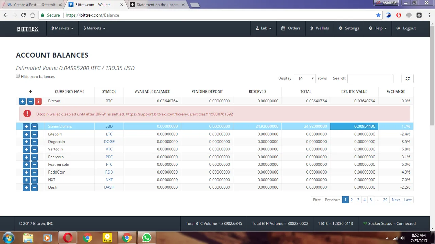Open the Orders page
435x244 pixels.
tap(291, 28)
